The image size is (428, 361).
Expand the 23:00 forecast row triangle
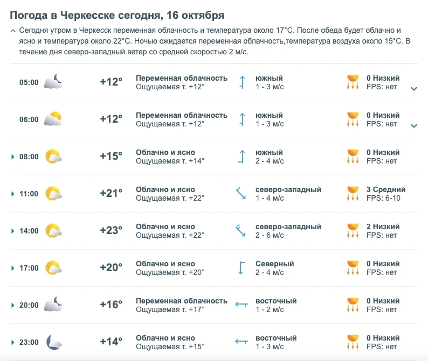coord(12,342)
